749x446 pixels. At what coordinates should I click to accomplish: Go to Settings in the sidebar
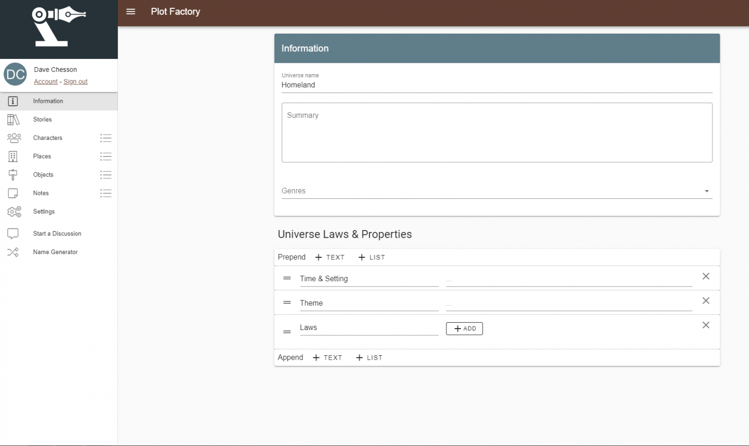(44, 212)
